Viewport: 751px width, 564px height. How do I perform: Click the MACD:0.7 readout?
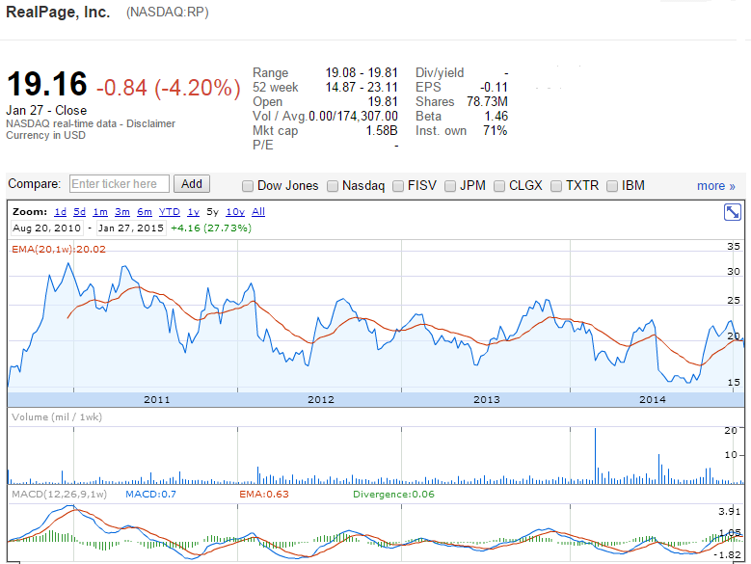[150, 494]
